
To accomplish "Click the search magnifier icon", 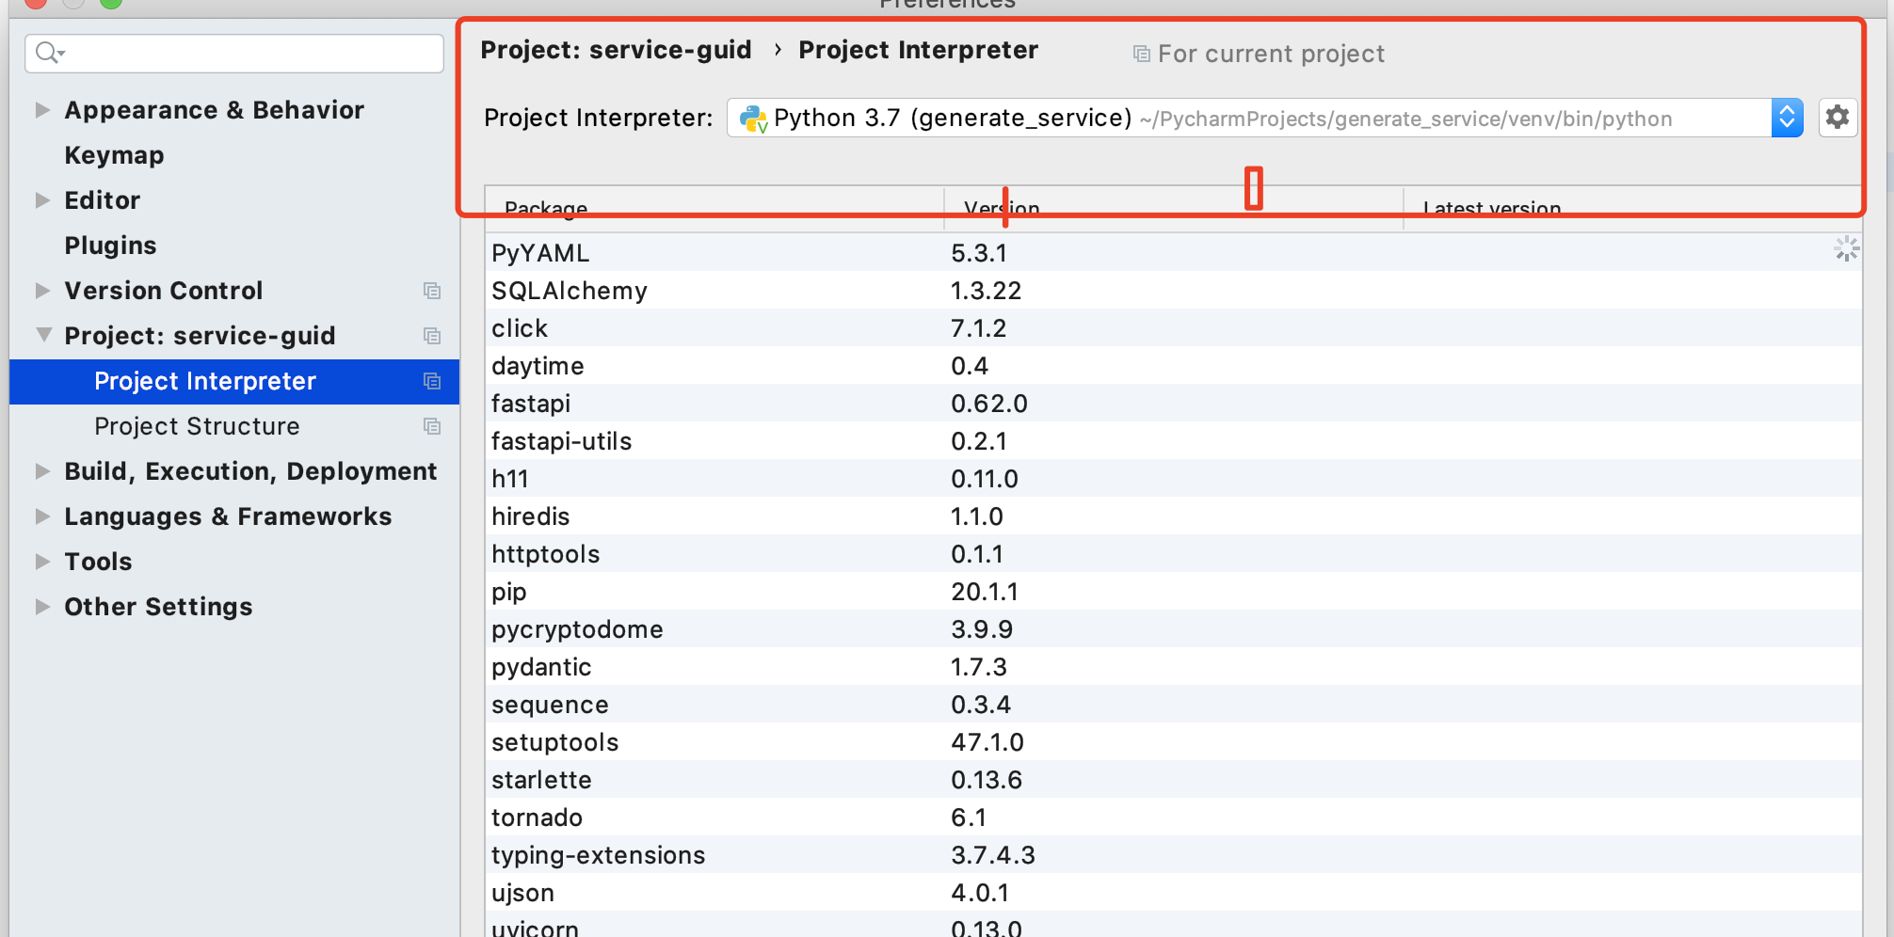I will pos(48,53).
